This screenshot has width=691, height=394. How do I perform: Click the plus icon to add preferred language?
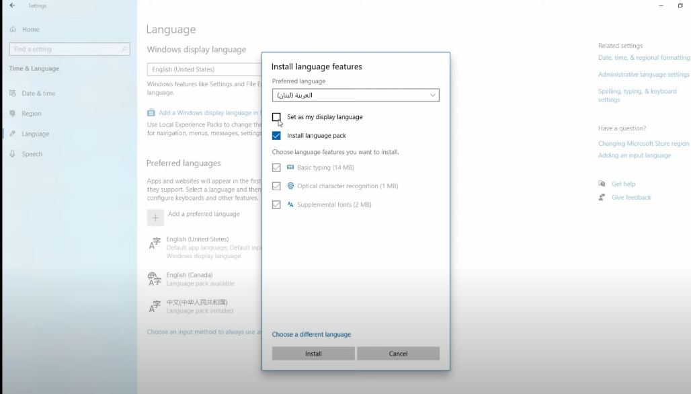[155, 217]
